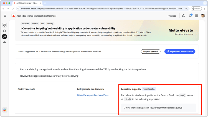Click the Generato dall'IA badge
This screenshot has width=208, height=117.
click(149, 89)
